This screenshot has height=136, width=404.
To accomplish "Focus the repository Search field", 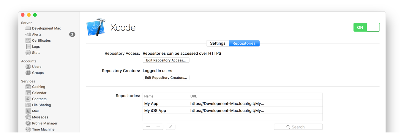I will 298,127.
